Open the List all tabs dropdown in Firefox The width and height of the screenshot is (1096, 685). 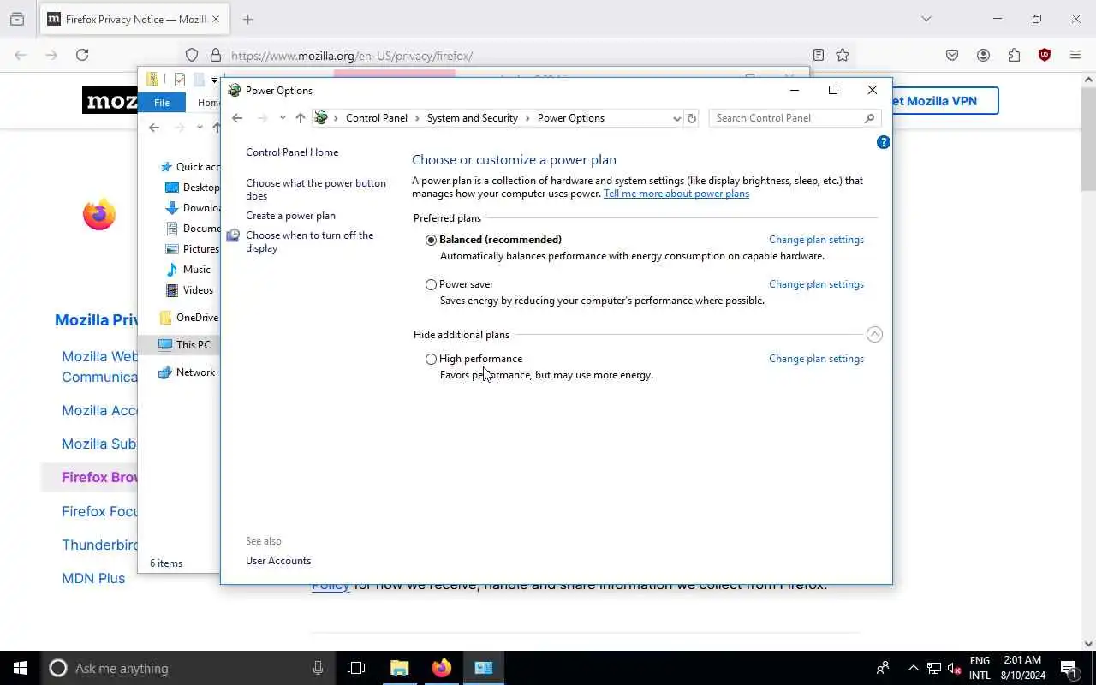[926, 19]
